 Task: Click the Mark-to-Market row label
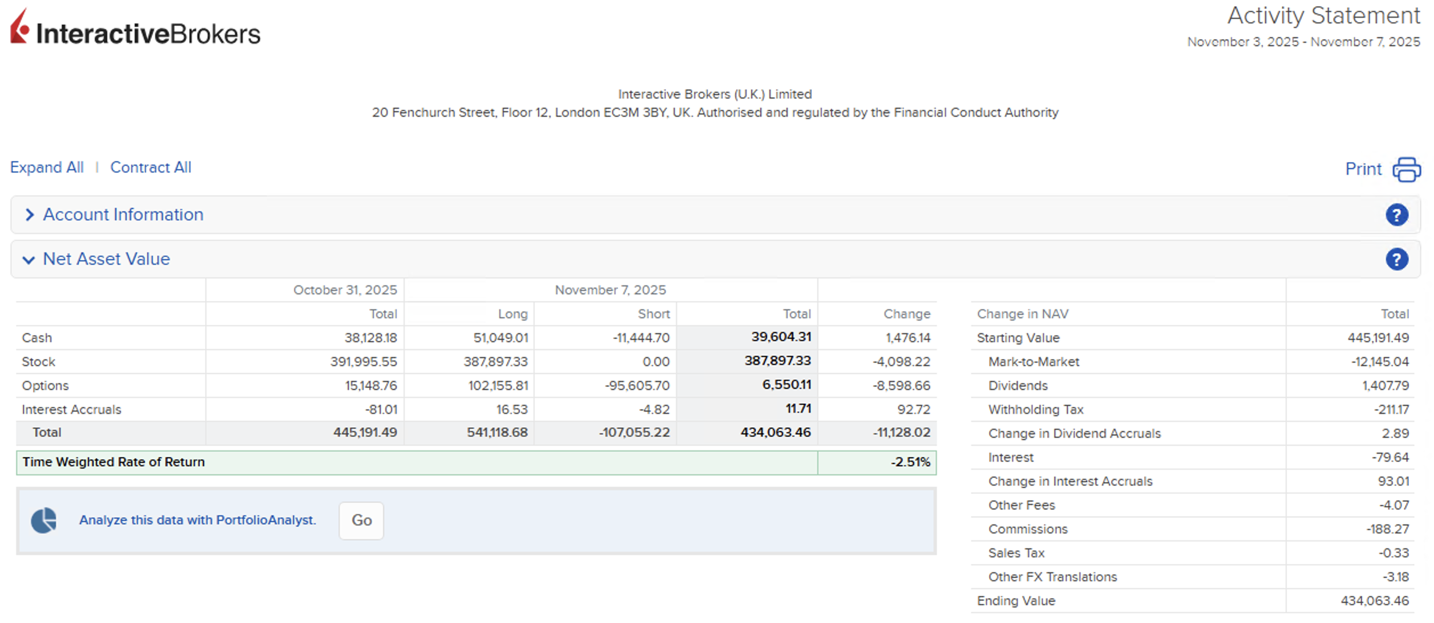[1033, 362]
